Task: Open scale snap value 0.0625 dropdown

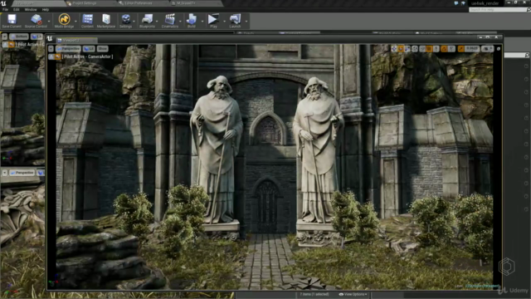Action: [472, 49]
